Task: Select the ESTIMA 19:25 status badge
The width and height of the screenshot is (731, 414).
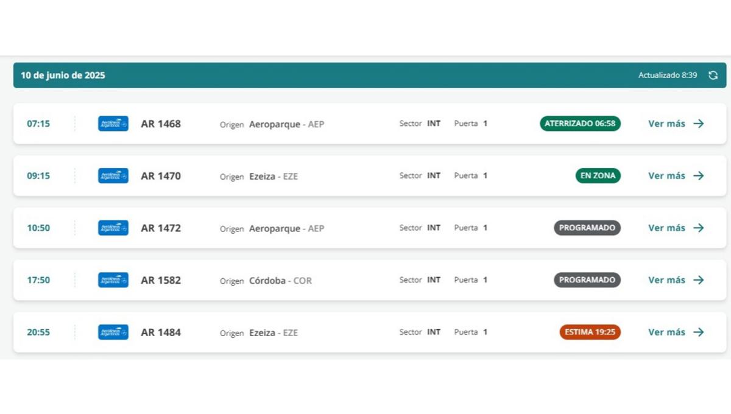Action: tap(590, 332)
